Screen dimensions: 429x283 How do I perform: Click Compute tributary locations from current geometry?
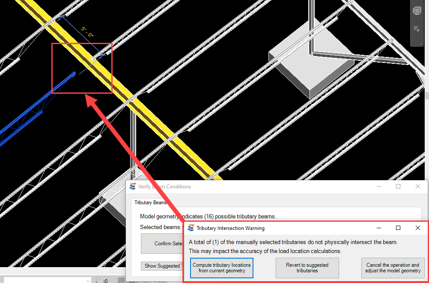coord(222,268)
